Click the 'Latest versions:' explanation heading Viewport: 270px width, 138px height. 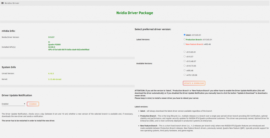pyautogui.click(x=141, y=107)
